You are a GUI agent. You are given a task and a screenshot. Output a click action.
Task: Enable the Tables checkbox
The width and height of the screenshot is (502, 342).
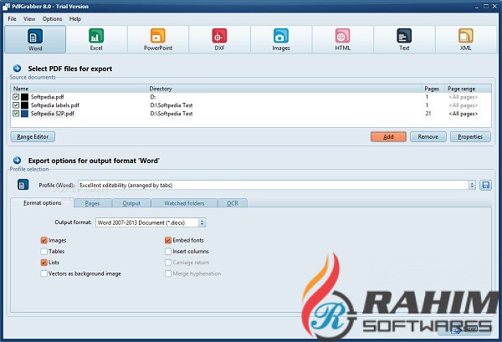tap(44, 252)
